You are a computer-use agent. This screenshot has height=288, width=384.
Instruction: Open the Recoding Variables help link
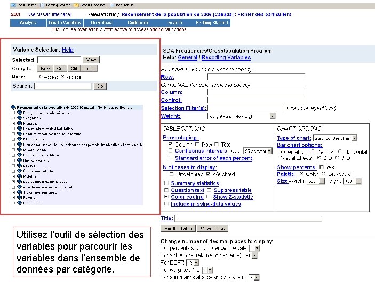pos(226,58)
